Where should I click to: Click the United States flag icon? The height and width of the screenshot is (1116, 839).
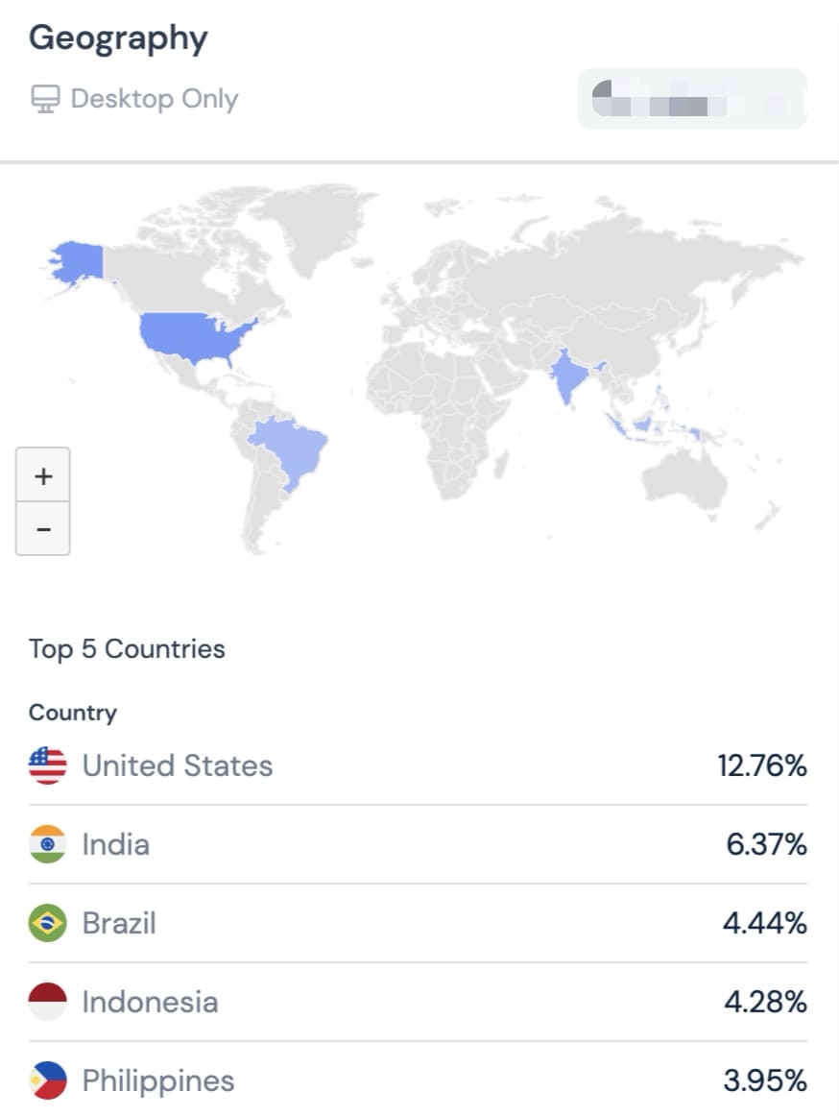pyautogui.click(x=48, y=765)
